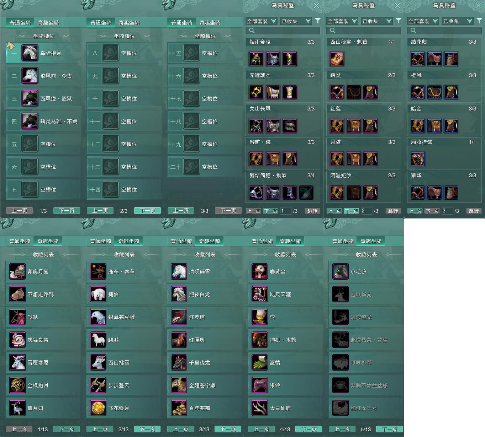485x437 pixels.
Task: Select the 庆舞良宵 lion dance icon
Action: (x=17, y=340)
